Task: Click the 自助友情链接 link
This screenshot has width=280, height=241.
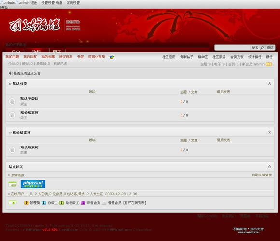Action: [x=262, y=175]
